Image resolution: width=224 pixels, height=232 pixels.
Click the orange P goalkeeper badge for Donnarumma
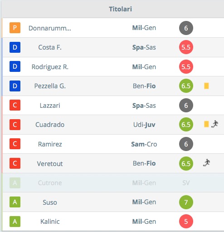[x=15, y=28]
